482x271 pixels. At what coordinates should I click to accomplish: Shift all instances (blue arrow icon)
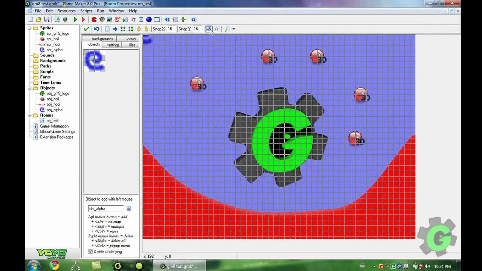coord(115,29)
